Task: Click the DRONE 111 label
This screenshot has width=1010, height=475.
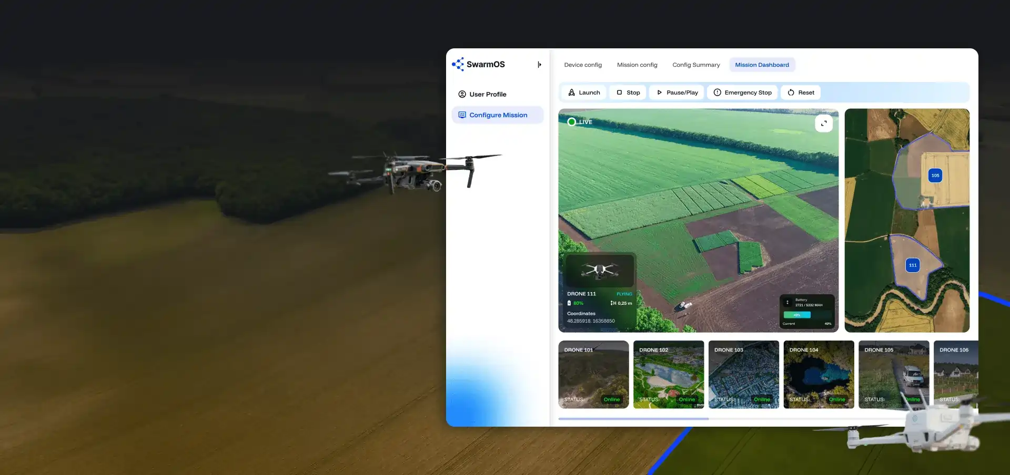Action: coord(581,294)
